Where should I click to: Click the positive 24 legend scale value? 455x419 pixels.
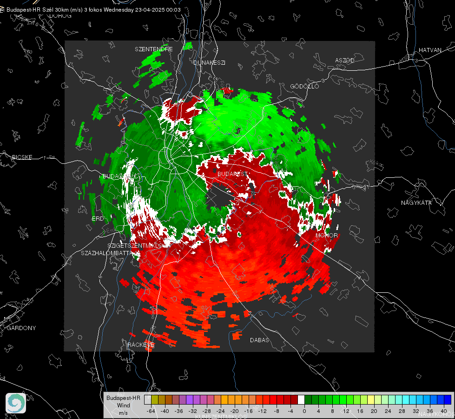(x=388, y=411)
